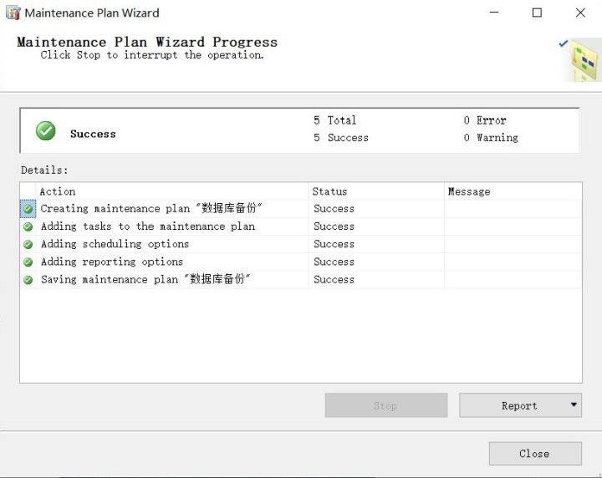Minimize the Maintenance Plan Wizard window
Viewport: 602px width, 478px height.
[x=492, y=13]
